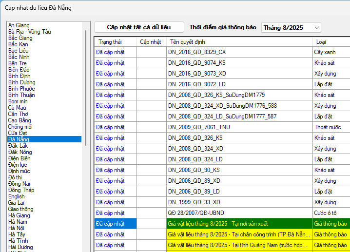
Task: Select 'English' entry in the list
Action: click(16, 196)
